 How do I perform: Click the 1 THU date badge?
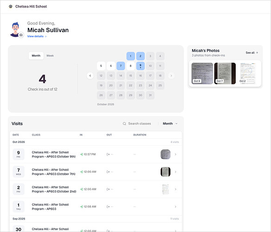[x=19, y=207]
